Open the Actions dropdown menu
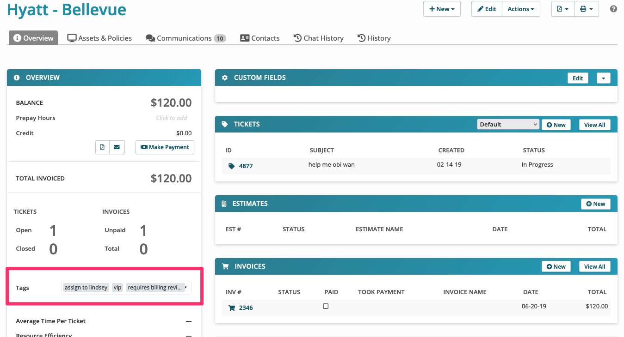This screenshot has height=337, width=624. point(521,9)
